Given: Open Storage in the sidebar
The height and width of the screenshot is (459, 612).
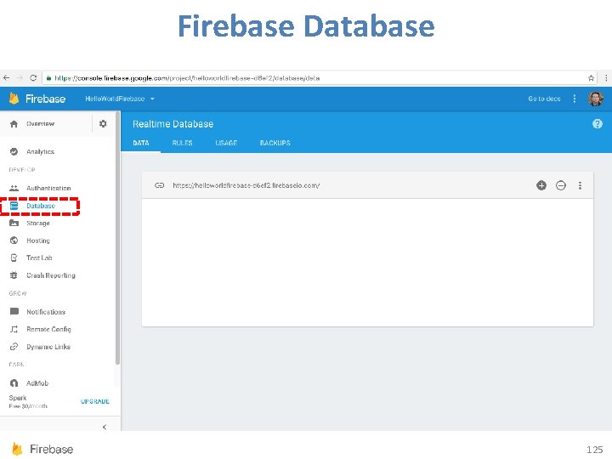Looking at the screenshot, I should tap(30, 224).
